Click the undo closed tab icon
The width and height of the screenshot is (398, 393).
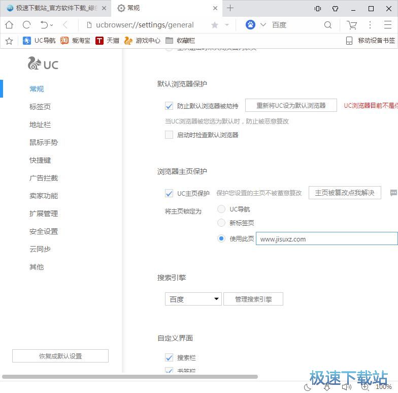point(44,25)
